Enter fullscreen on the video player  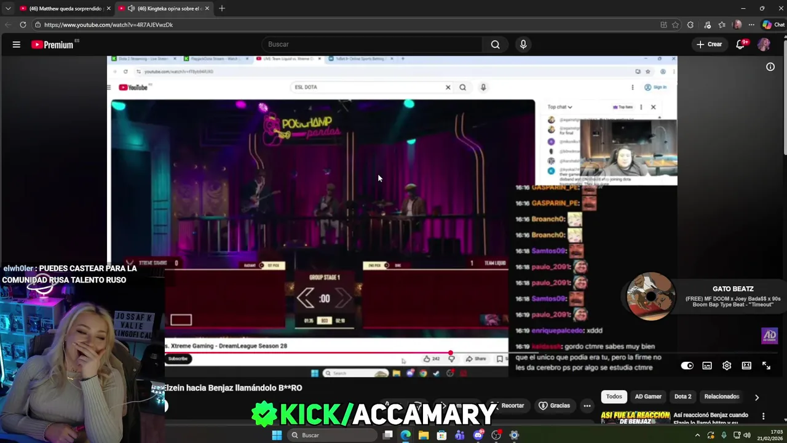766,365
